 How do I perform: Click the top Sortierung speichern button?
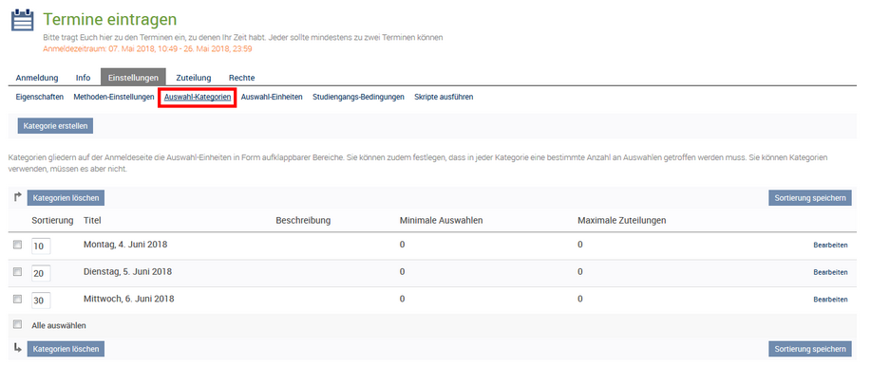(810, 198)
